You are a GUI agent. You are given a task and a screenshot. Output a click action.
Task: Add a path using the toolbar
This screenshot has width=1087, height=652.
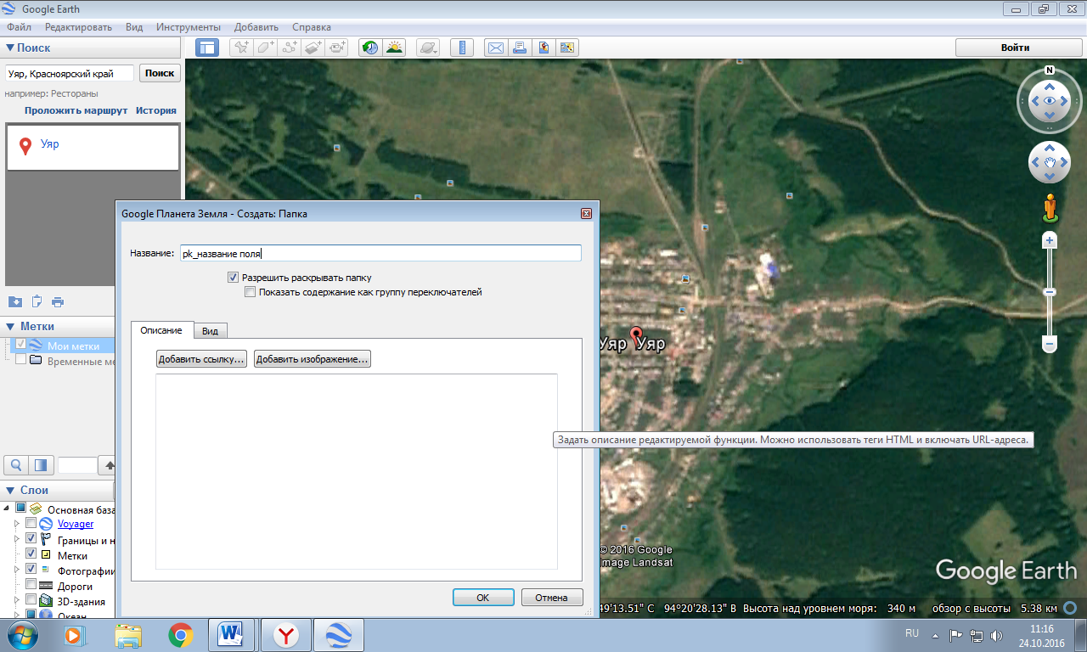pyautogui.click(x=290, y=48)
